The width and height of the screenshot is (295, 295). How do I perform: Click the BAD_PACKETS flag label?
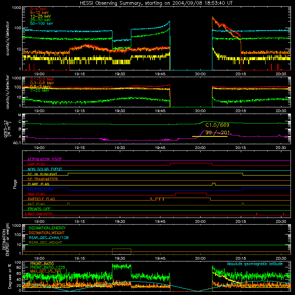pyautogui.click(x=40, y=214)
